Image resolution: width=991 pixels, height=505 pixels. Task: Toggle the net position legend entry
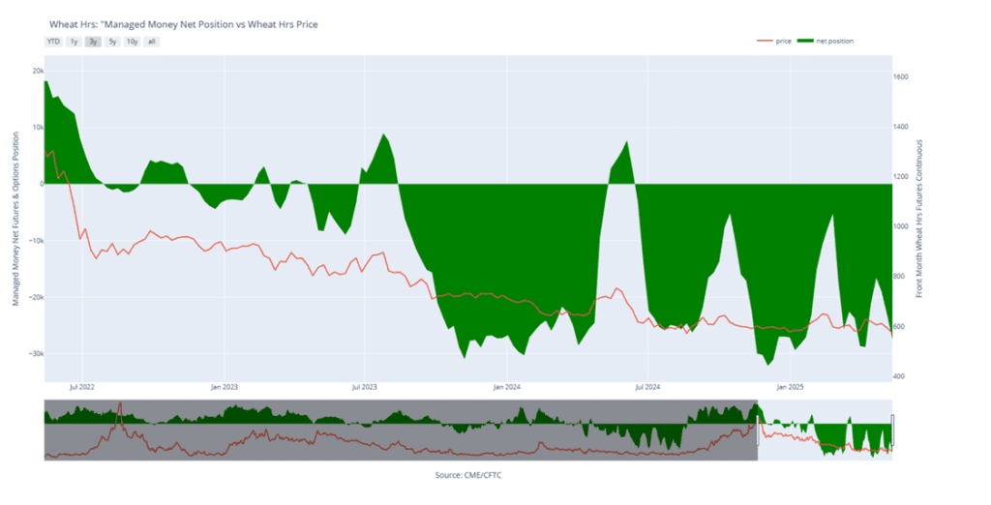click(825, 41)
